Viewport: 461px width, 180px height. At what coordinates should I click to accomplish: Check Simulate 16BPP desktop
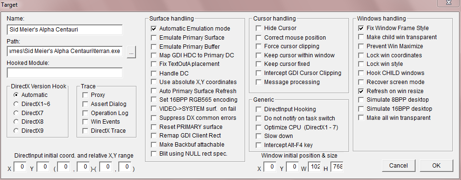(361, 109)
